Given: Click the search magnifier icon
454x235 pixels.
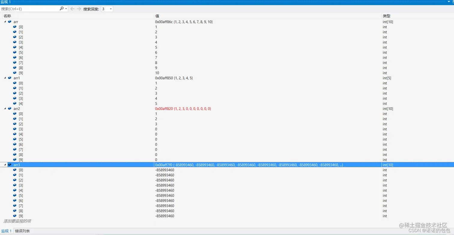Looking at the screenshot, I should [x=62, y=9].
